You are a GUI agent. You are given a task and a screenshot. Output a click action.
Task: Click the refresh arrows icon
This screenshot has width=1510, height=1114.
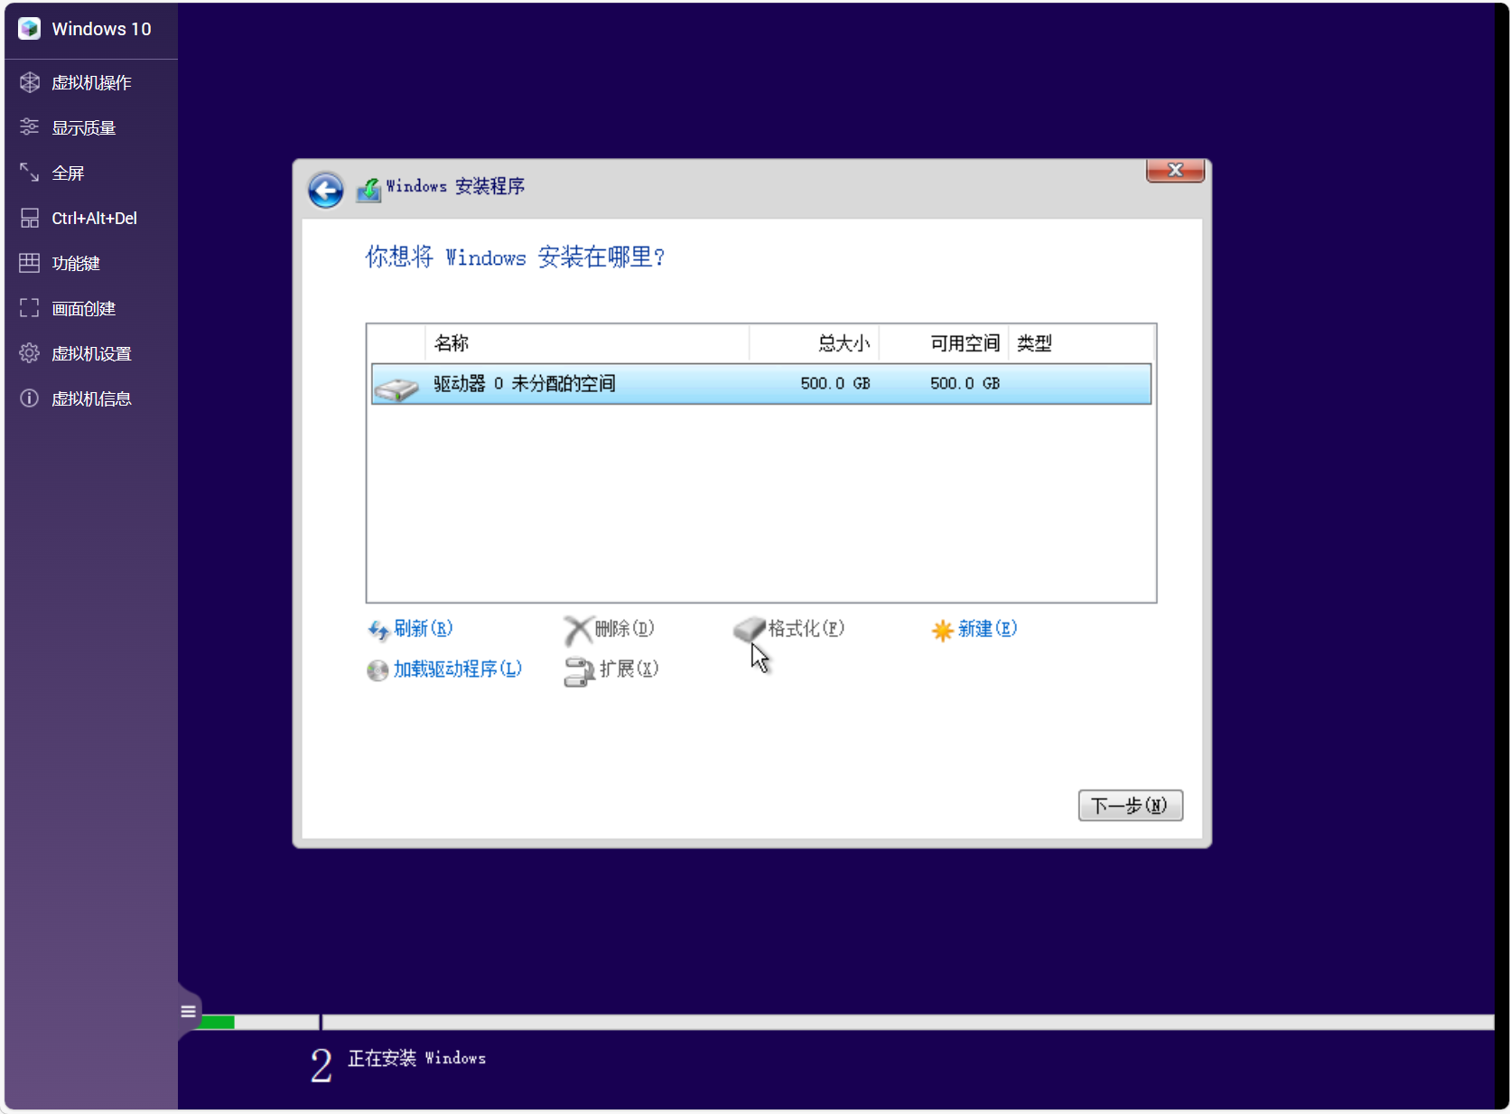click(x=378, y=630)
